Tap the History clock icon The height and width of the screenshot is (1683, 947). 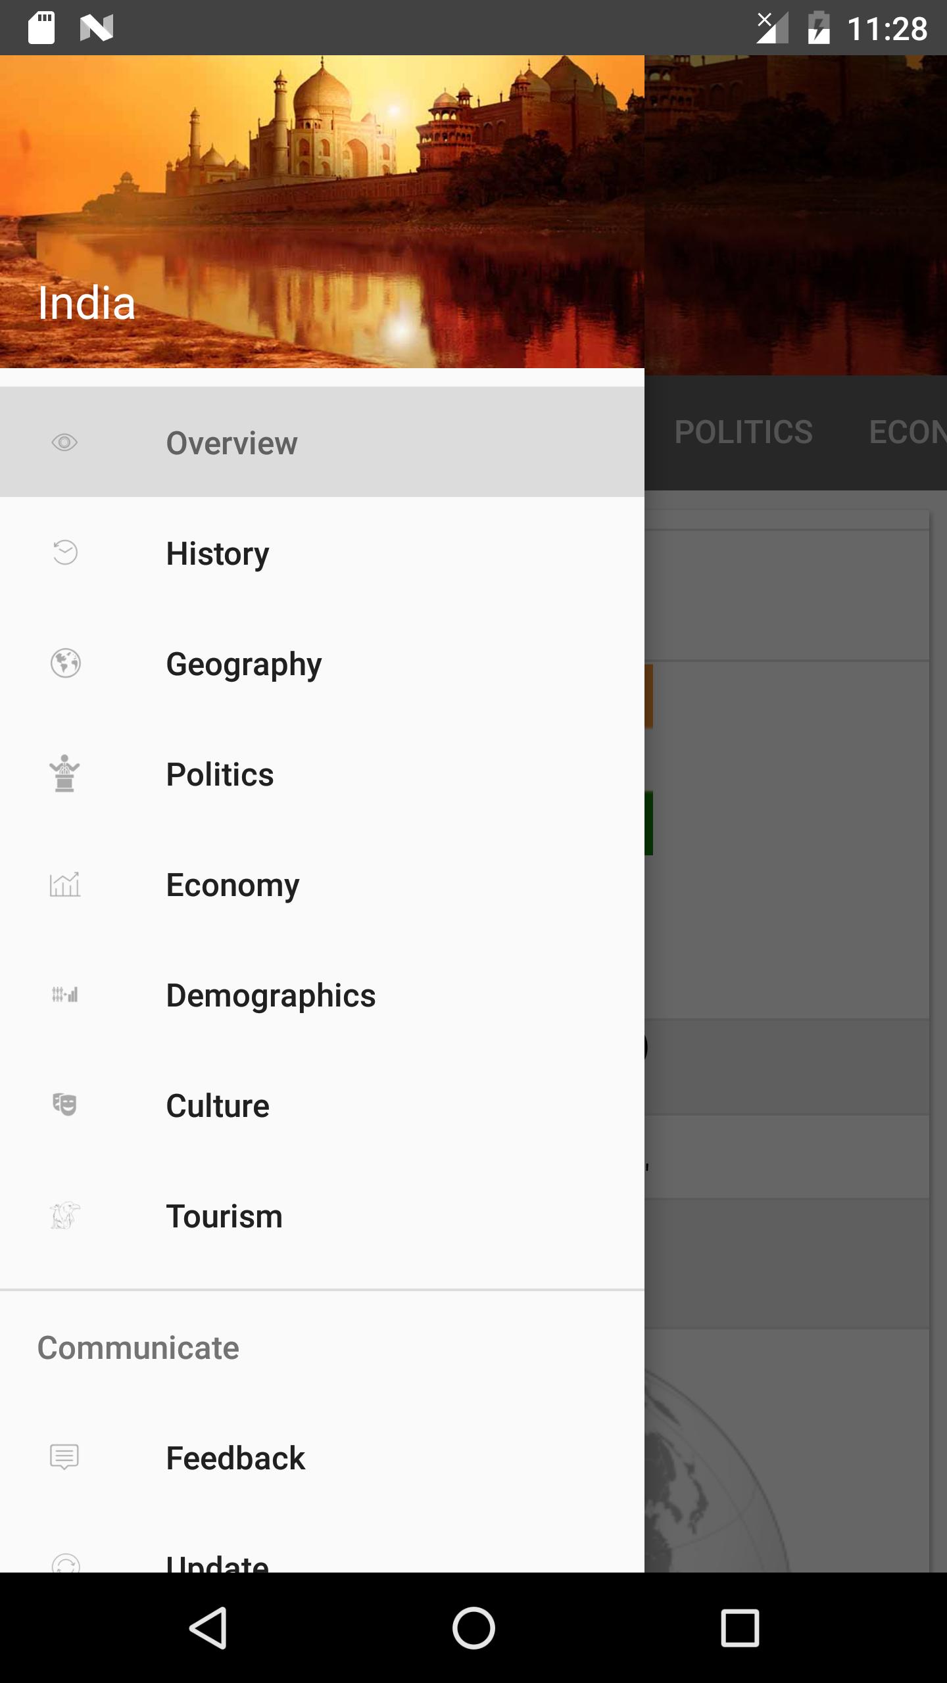pyautogui.click(x=64, y=552)
